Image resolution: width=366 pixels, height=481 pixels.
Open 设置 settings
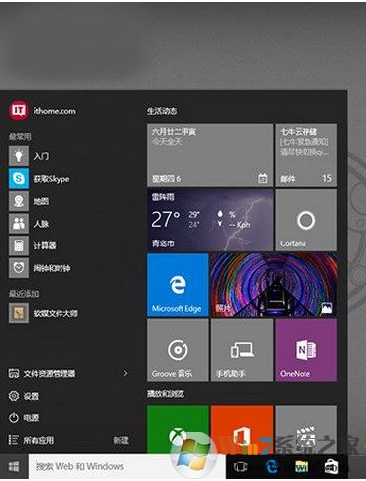tap(24, 396)
